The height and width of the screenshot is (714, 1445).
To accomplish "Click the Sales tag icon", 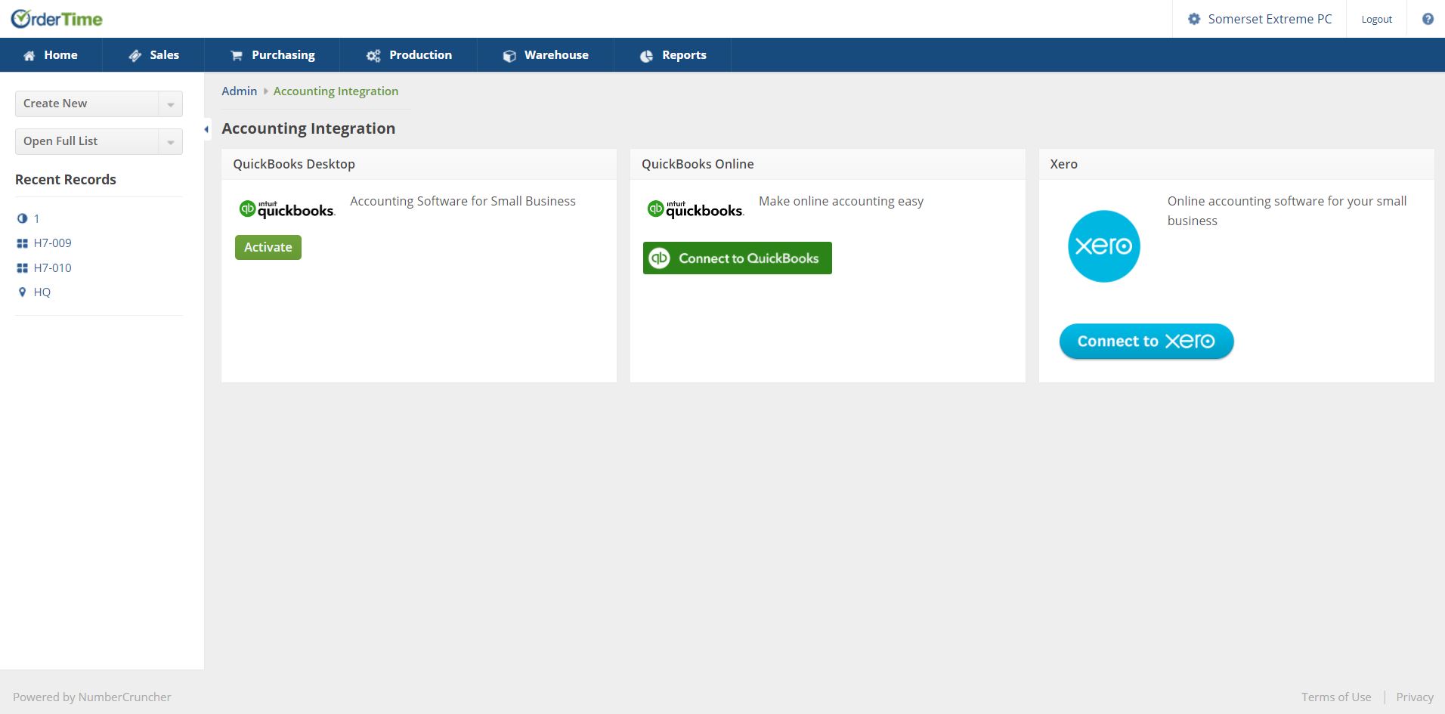I will (x=135, y=55).
